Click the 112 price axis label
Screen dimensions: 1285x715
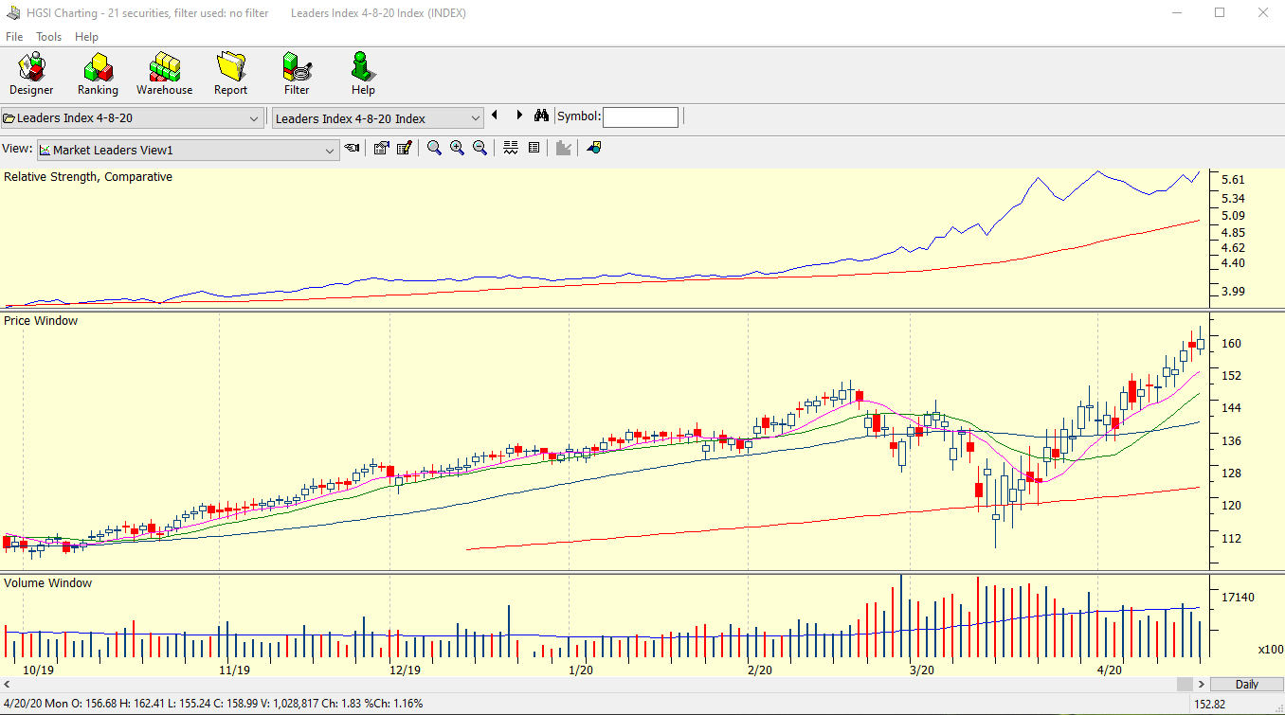1232,539
